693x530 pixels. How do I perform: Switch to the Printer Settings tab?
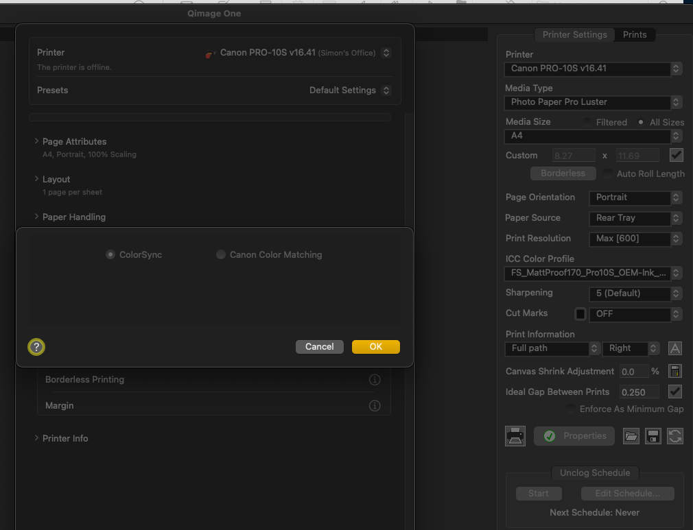574,35
